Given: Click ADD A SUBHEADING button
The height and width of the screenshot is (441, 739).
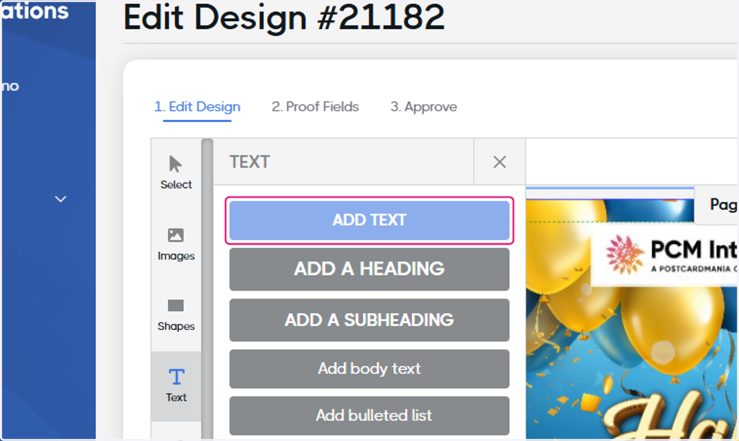Looking at the screenshot, I should (369, 320).
